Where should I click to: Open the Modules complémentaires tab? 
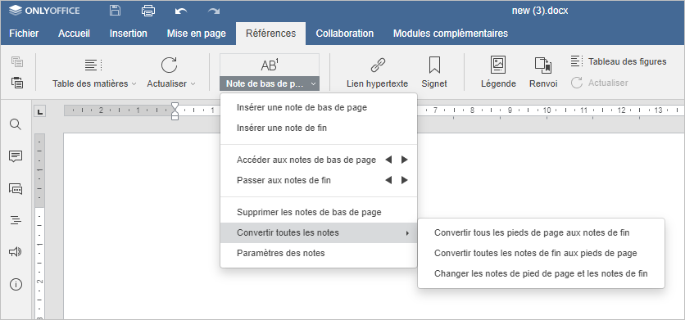(451, 34)
